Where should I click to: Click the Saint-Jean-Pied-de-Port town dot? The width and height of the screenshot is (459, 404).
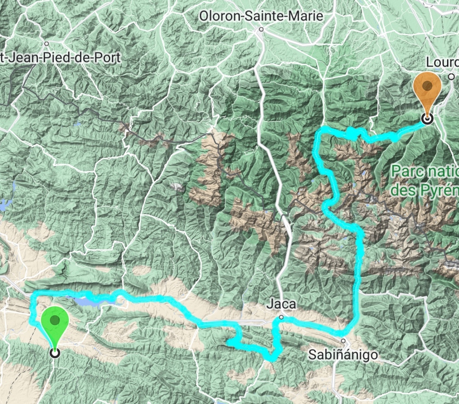[x=46, y=43]
